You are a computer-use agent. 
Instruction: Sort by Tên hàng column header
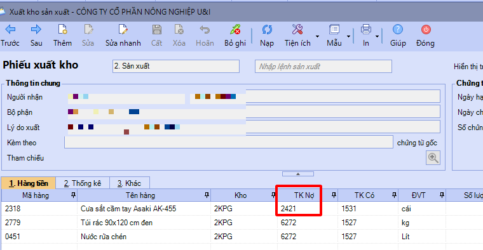140,195
